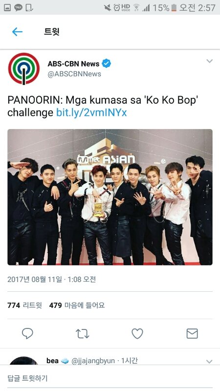Open the ABS-CBN News profile avatar
The width and height of the screenshot is (220, 391).
(x=23, y=68)
